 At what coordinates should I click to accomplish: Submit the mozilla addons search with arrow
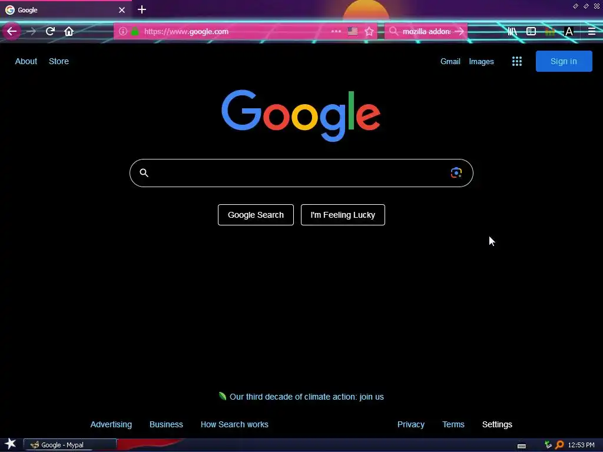point(459,31)
